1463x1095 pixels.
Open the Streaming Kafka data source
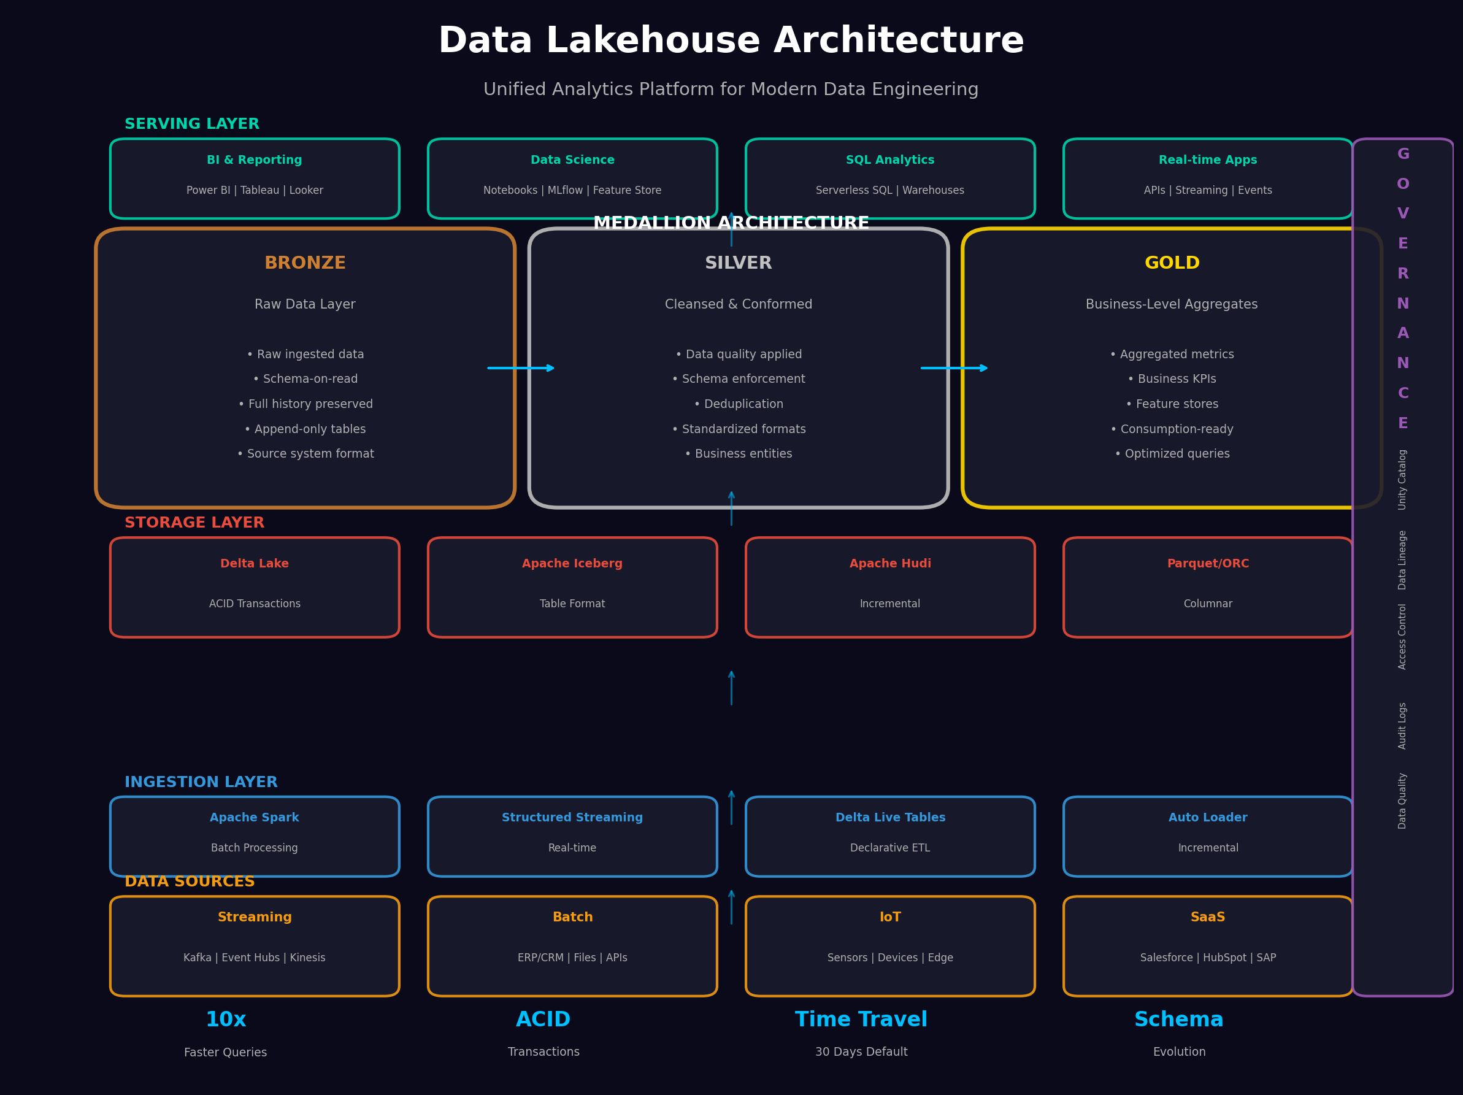(255, 945)
